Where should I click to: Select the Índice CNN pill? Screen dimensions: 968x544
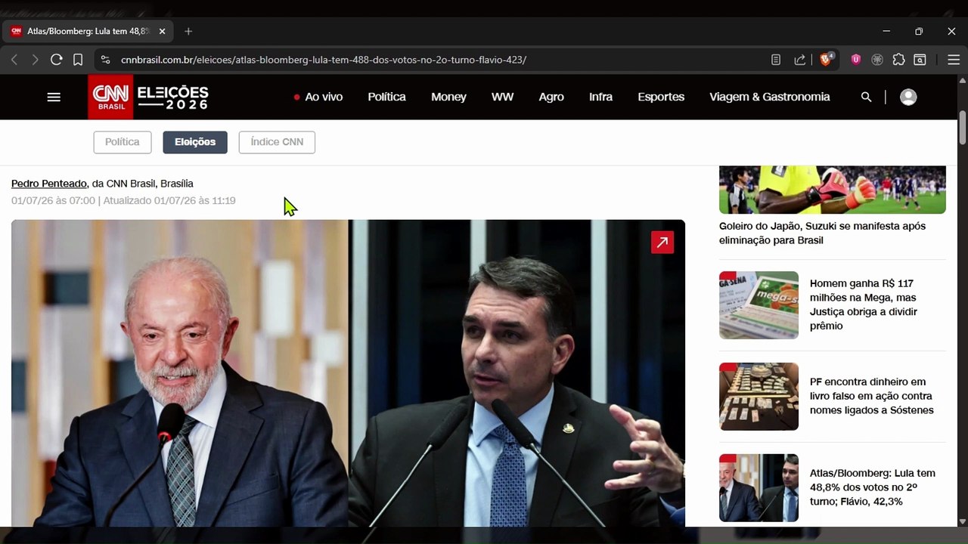click(x=277, y=142)
